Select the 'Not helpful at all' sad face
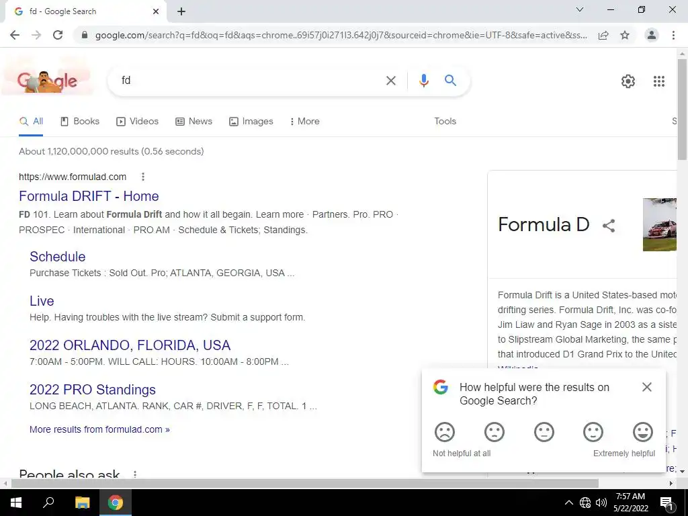 pyautogui.click(x=445, y=432)
